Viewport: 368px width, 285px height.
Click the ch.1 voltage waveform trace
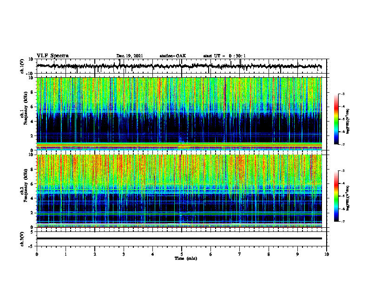(x=179, y=66)
